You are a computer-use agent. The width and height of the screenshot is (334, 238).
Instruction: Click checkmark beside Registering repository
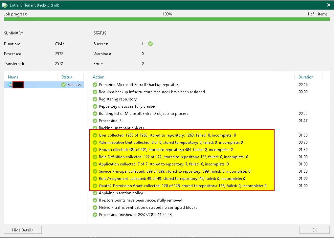click(95, 99)
